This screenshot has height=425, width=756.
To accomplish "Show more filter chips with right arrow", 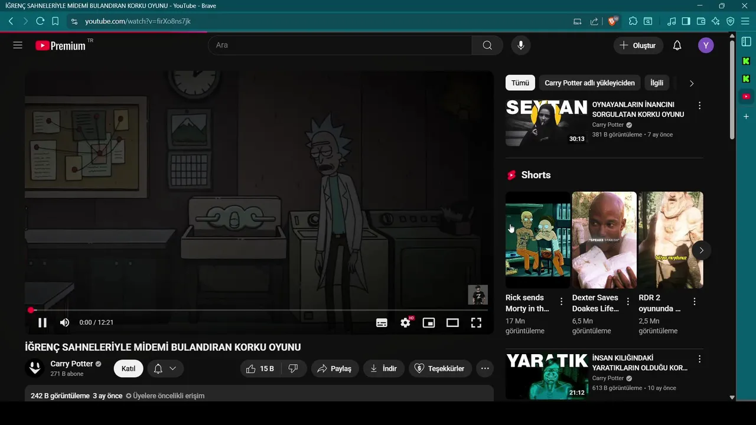I will tap(692, 83).
